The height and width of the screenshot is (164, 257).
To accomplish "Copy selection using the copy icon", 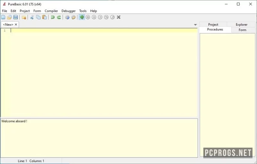I will 38,17.
